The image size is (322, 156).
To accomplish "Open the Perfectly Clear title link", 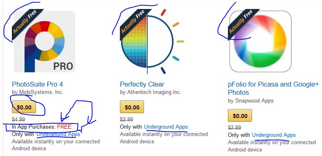I will click(142, 84).
